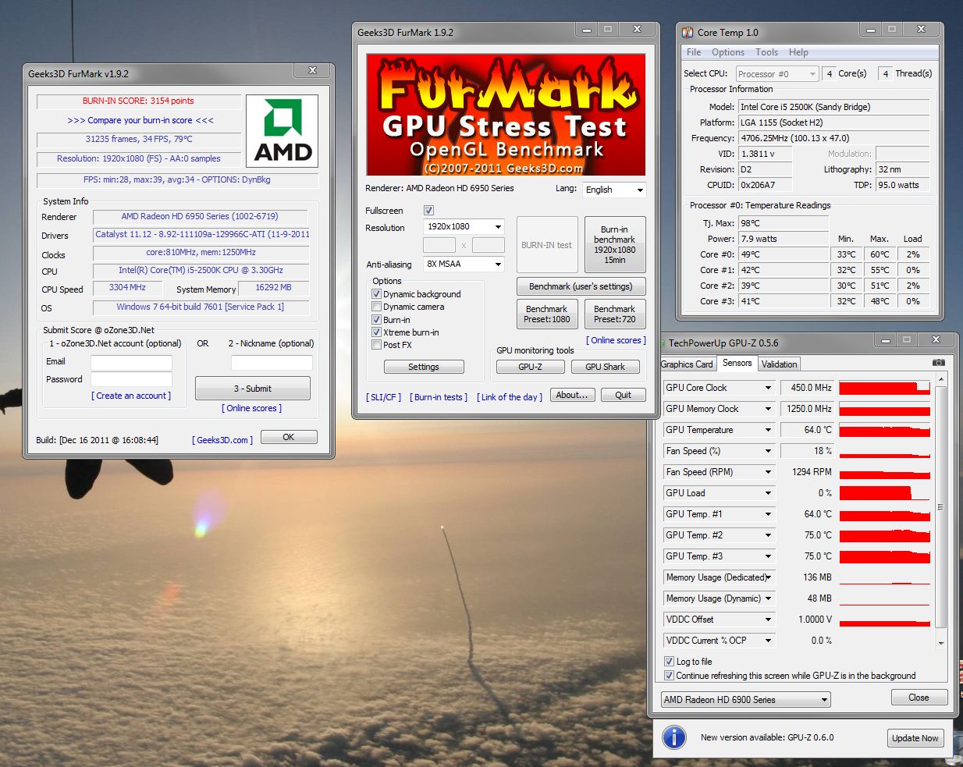Image resolution: width=963 pixels, height=767 pixels.
Task: Click the FurMark GPU Stress Test banner
Action: [x=506, y=115]
